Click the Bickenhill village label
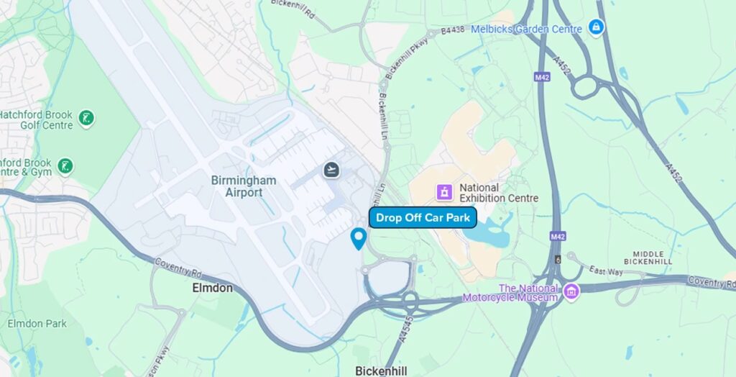This screenshot has width=736, height=377. pos(381,371)
